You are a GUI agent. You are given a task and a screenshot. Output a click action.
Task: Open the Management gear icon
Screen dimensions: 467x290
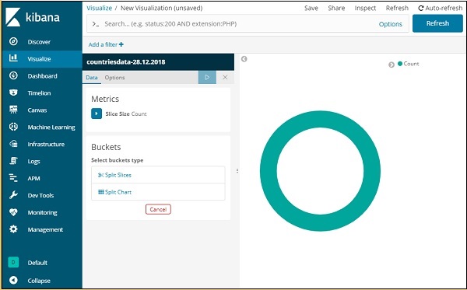[x=13, y=229]
